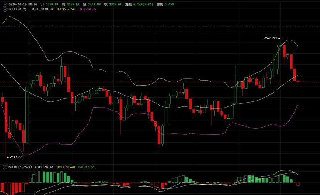
Task: Click the high price value 2457.96
Action: [73, 4]
